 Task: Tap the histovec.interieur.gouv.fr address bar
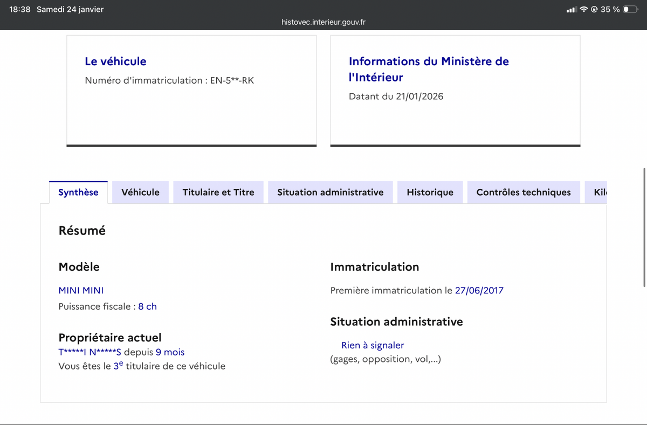tap(323, 22)
